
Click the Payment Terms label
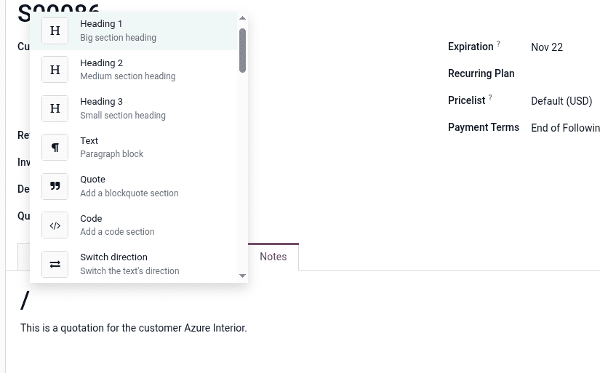coord(484,127)
